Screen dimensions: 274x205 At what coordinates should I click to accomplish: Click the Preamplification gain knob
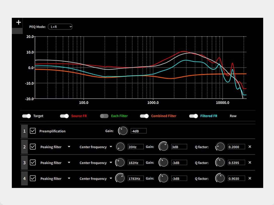click(123, 131)
